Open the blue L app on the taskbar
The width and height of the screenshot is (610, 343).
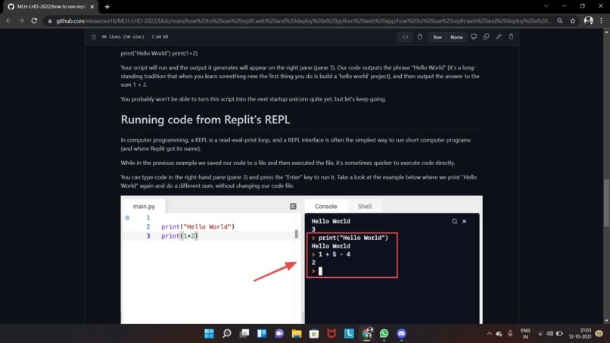click(x=349, y=334)
